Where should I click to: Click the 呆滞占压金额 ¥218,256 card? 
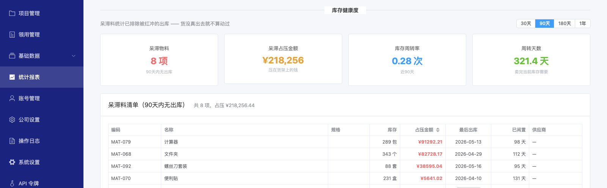point(283,59)
